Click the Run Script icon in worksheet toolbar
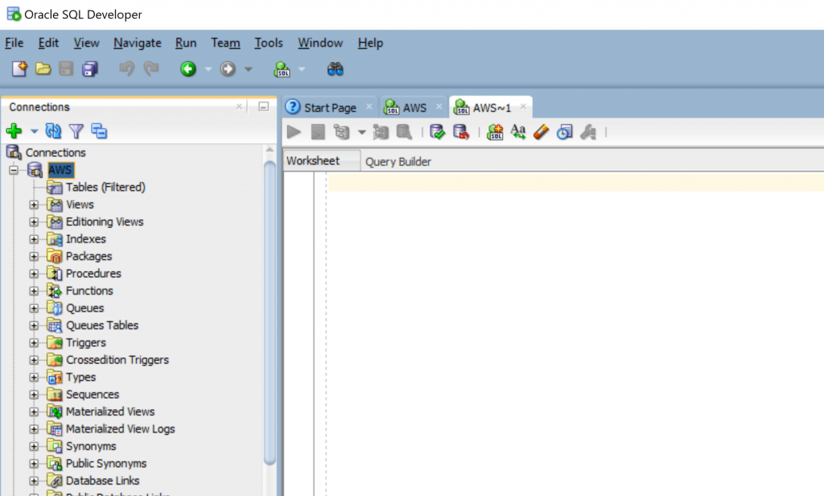 [x=318, y=132]
